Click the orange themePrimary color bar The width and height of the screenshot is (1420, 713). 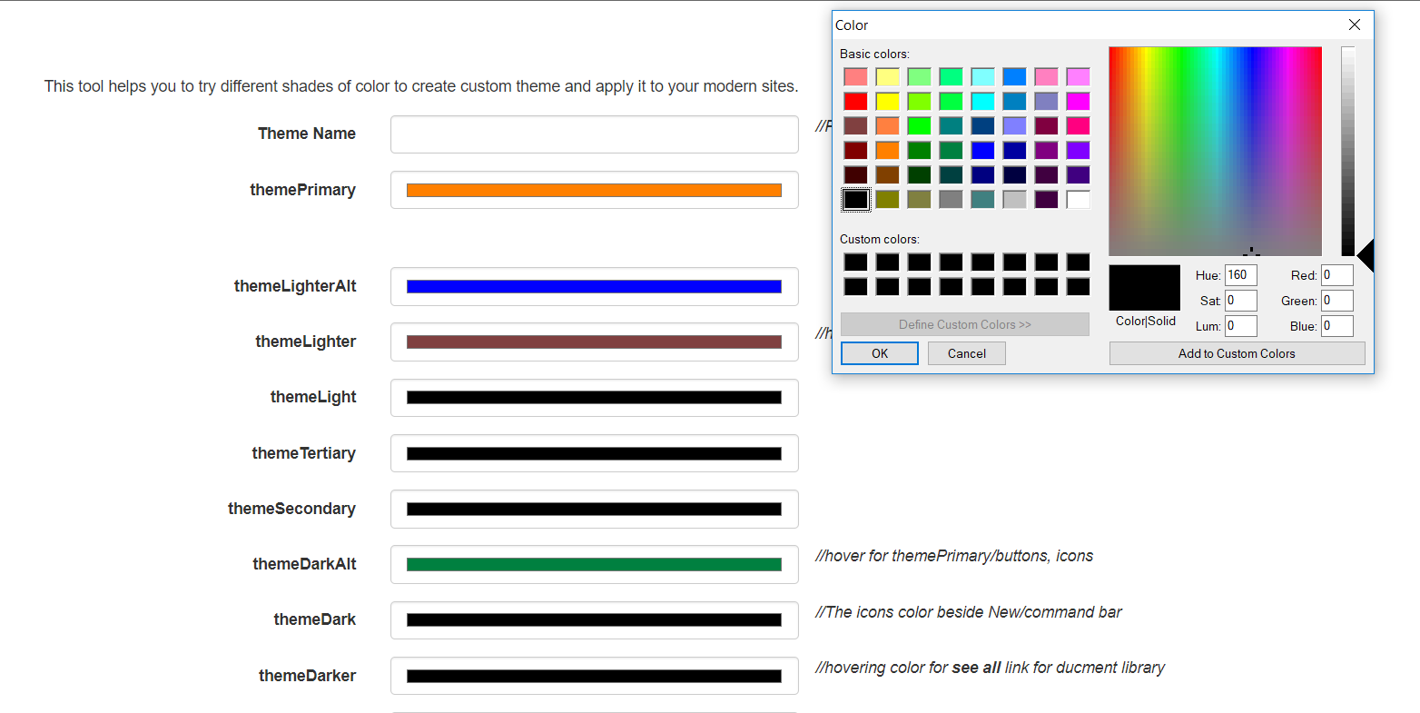click(594, 190)
